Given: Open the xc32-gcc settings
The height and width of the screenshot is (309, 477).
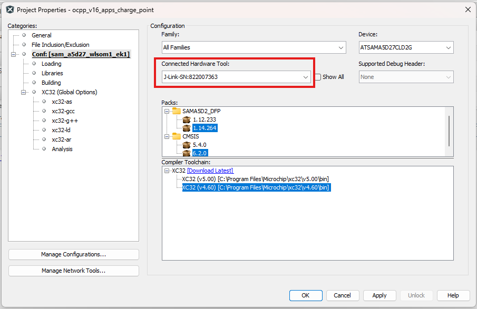Looking at the screenshot, I should click(x=63, y=111).
